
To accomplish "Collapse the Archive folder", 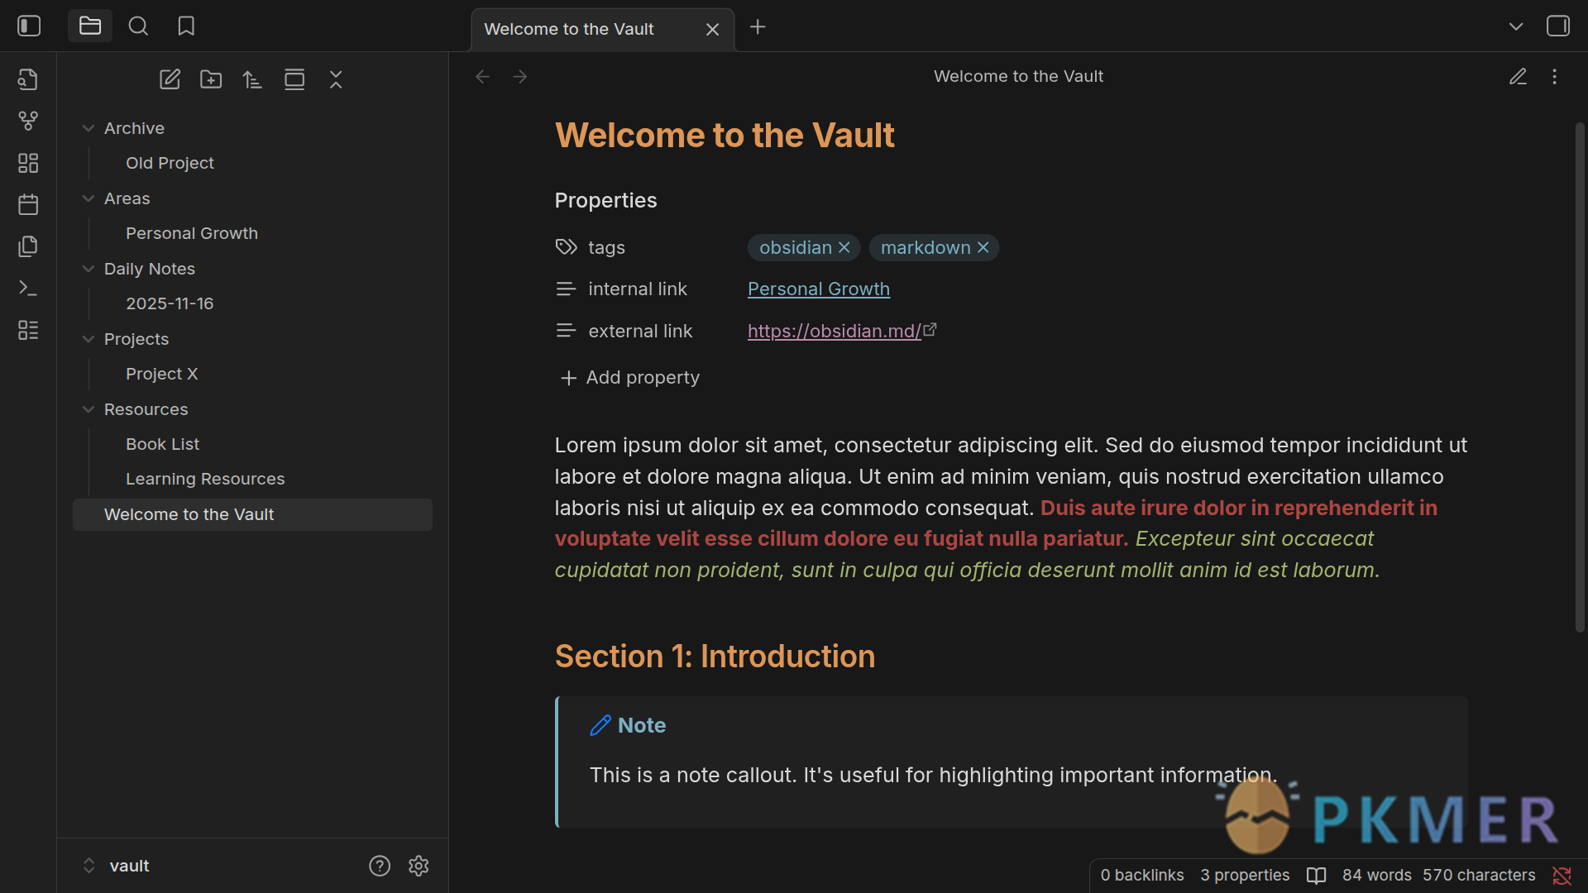I will point(88,128).
